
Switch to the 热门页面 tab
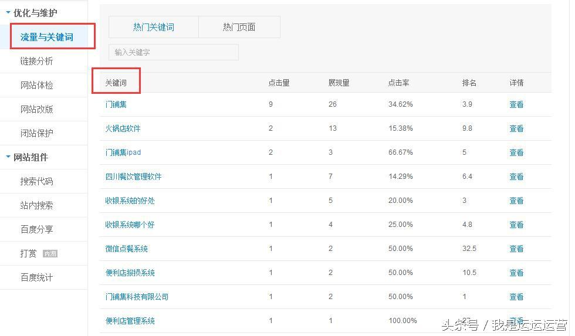(239, 27)
